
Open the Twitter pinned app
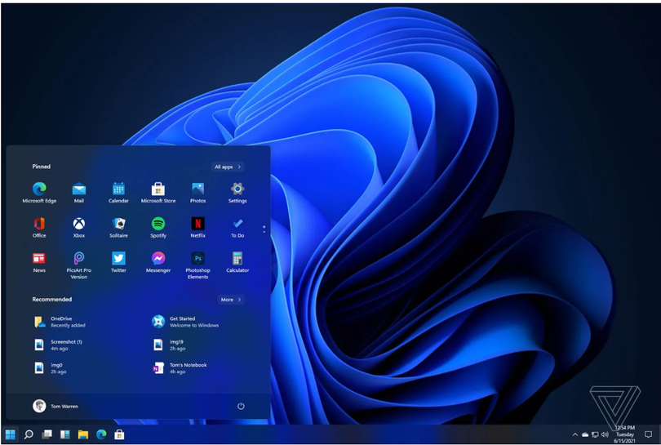(x=118, y=259)
